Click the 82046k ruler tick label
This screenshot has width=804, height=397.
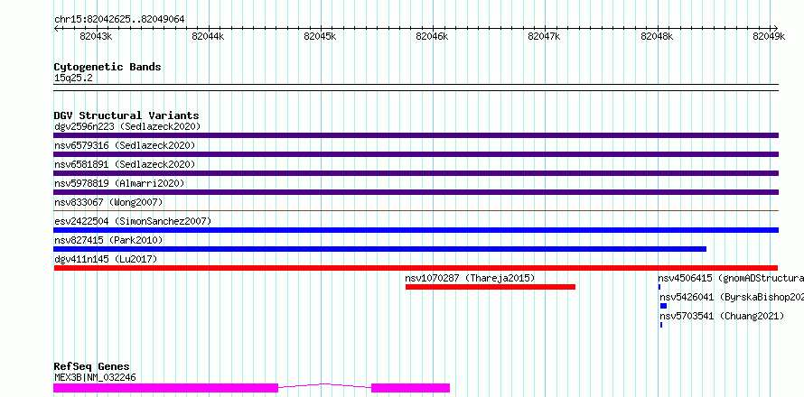tap(432, 36)
